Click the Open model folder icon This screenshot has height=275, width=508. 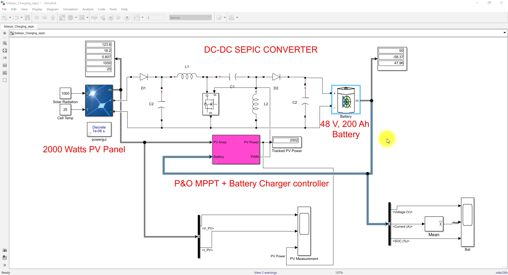click(x=16, y=17)
